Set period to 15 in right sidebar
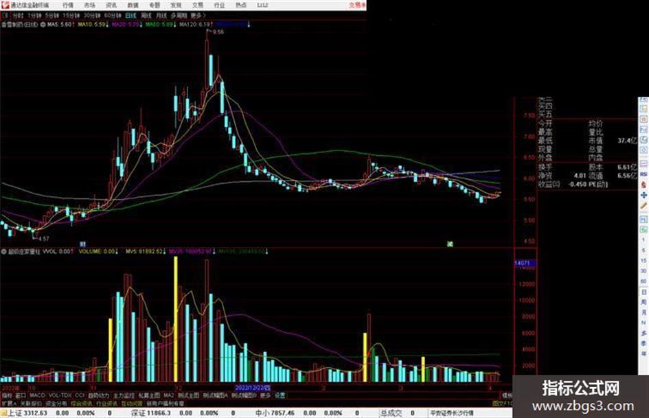Viewport: 649px width, 418px height. [x=644, y=260]
